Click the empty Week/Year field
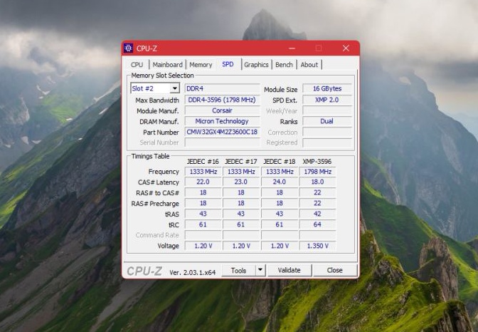This screenshot has height=332, width=478. click(x=327, y=110)
